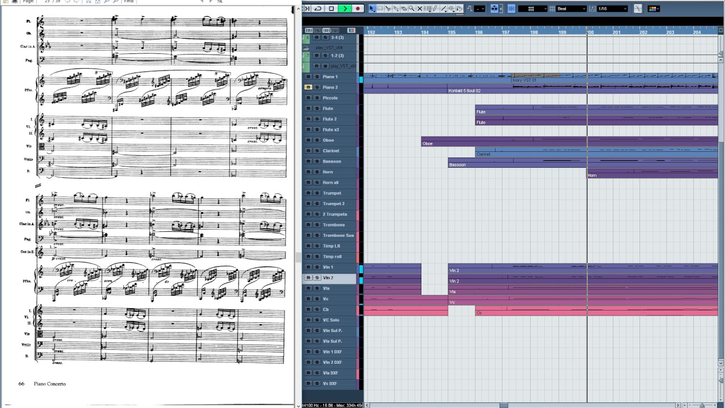Mute the Horn track

(309, 172)
